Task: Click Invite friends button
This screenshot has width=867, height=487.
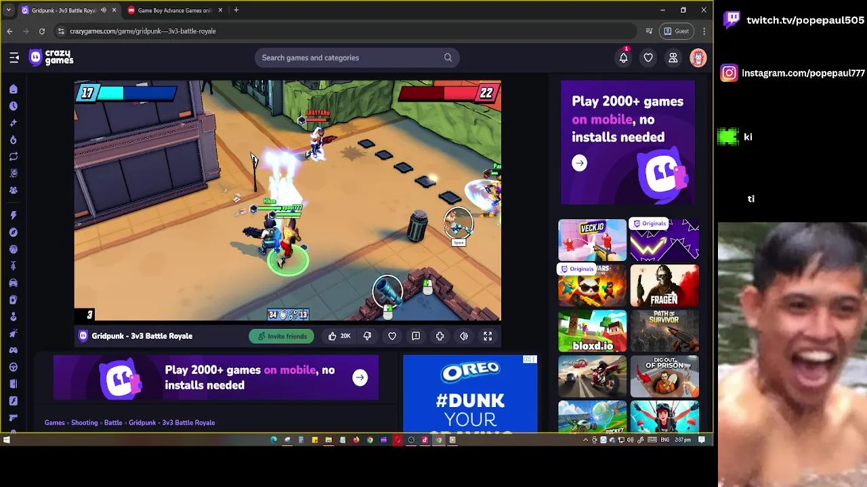Action: click(x=282, y=336)
